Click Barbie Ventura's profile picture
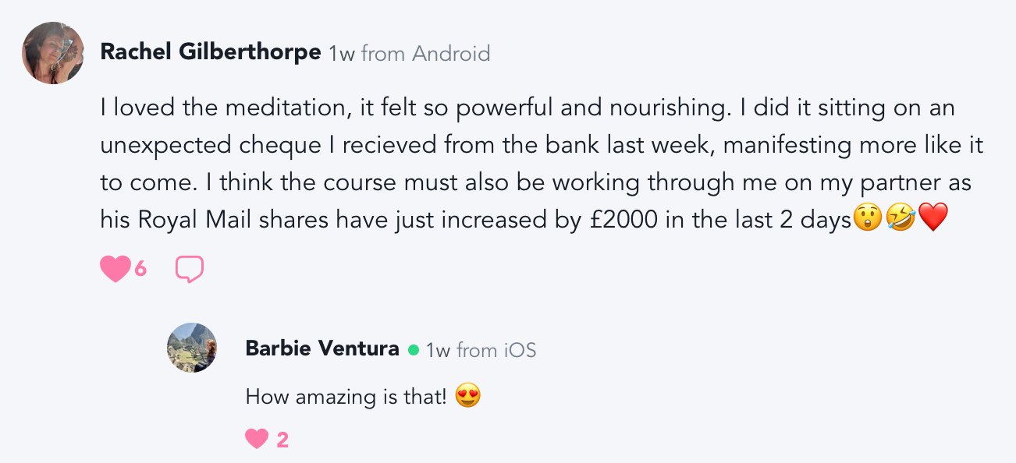1016x463 pixels. pyautogui.click(x=192, y=348)
